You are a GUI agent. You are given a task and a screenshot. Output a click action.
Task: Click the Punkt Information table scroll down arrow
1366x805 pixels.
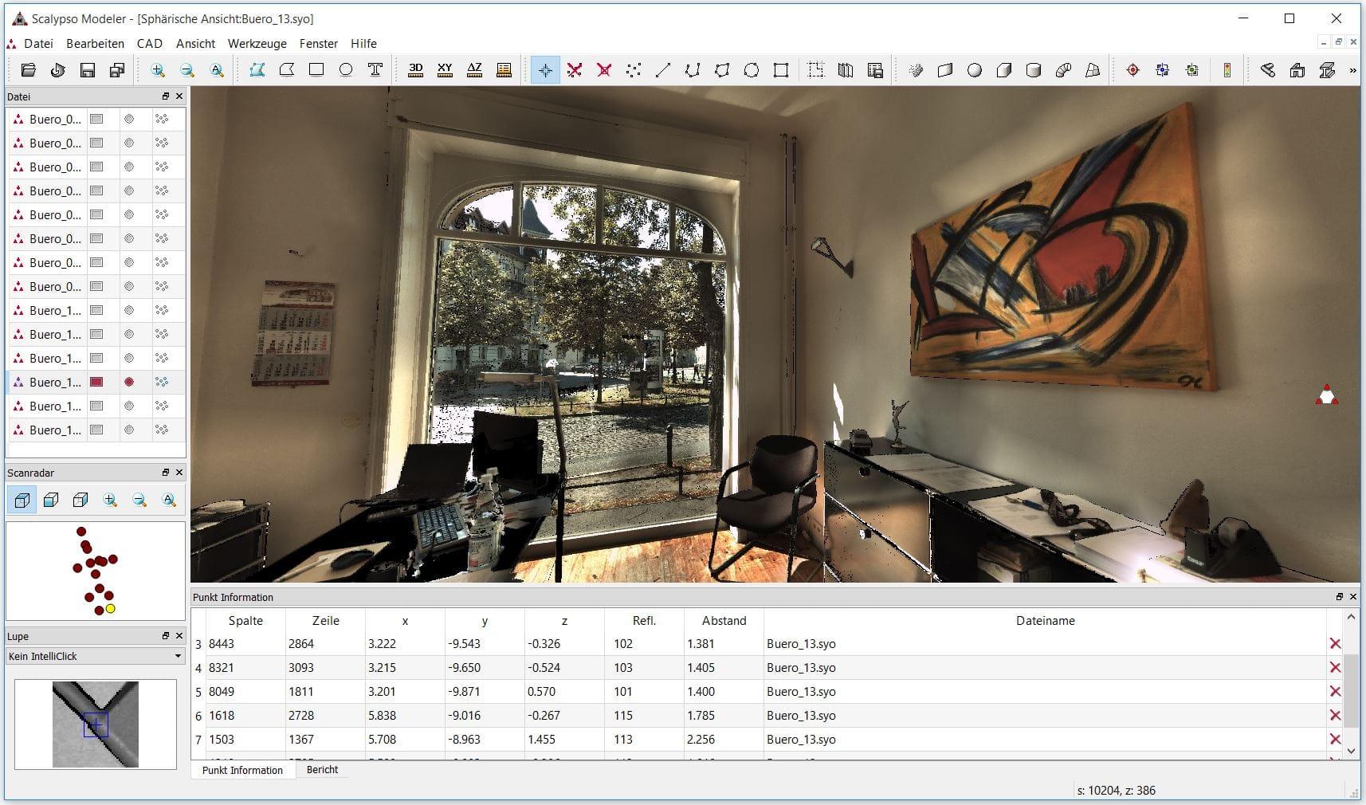pos(1351,751)
